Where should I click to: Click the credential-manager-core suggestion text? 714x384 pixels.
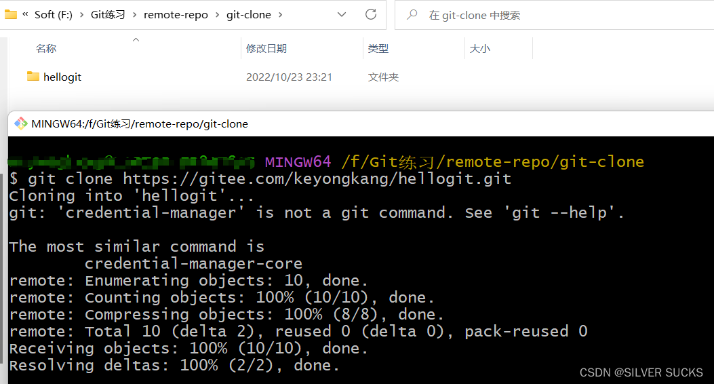[193, 263]
